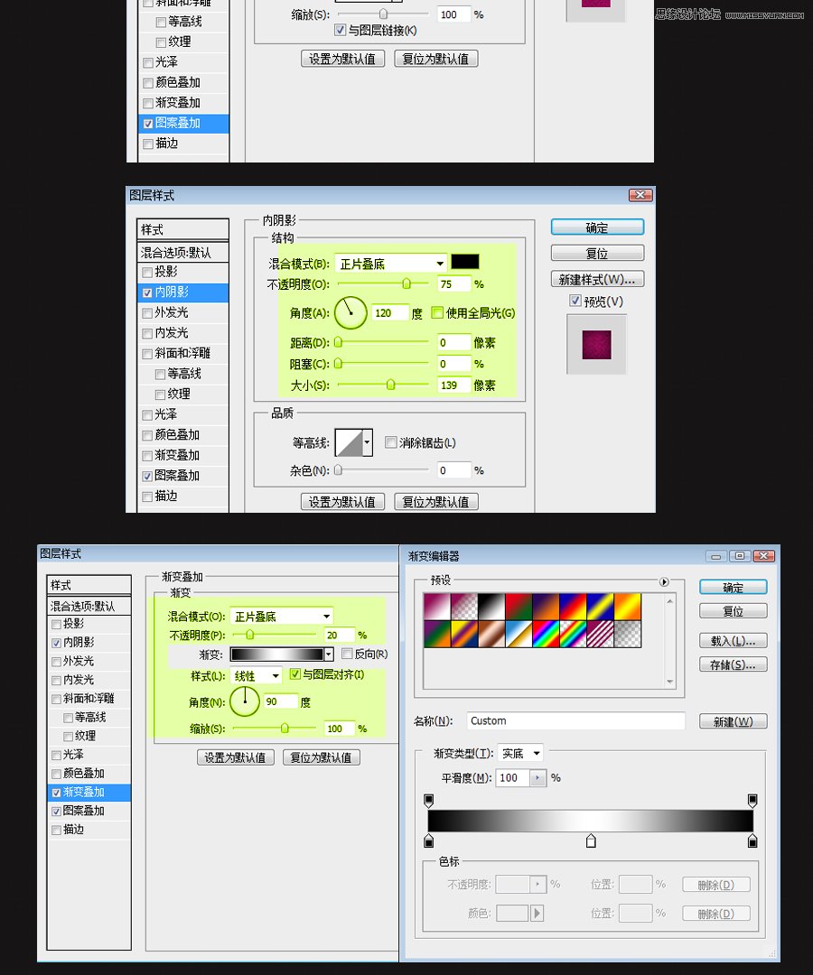Select 斜面和浮雕 in Inner Shadow dialog list

(182, 353)
